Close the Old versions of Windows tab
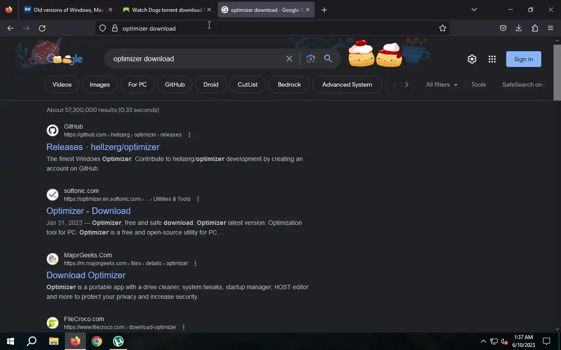The image size is (561, 350). click(110, 10)
